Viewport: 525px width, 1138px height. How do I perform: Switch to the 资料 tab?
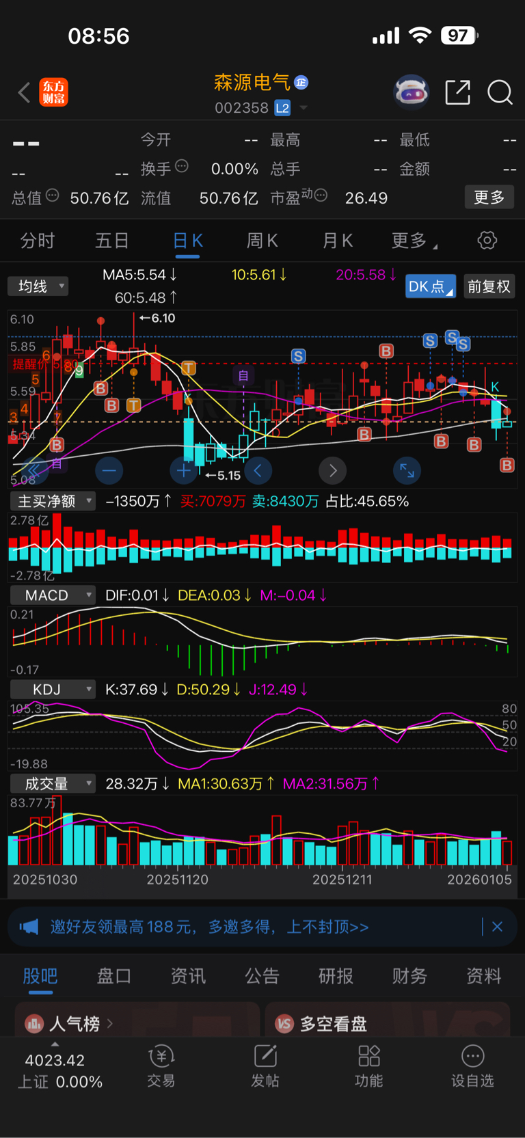pyautogui.click(x=483, y=976)
